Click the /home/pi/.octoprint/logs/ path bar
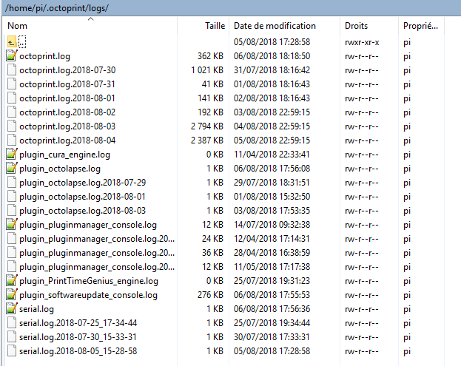This screenshot has height=366, width=461. click(x=231, y=8)
